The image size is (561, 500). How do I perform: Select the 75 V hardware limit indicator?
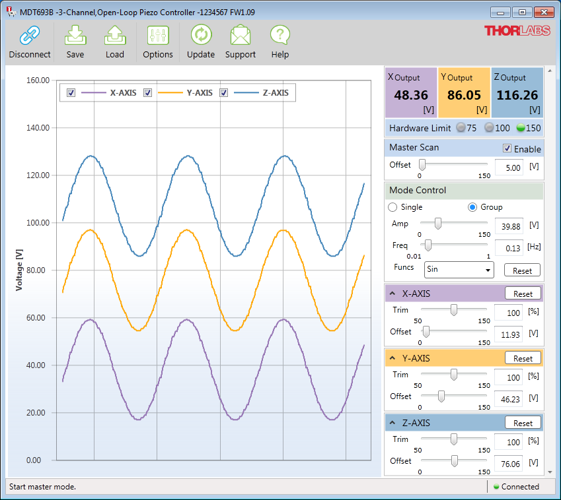(x=461, y=128)
